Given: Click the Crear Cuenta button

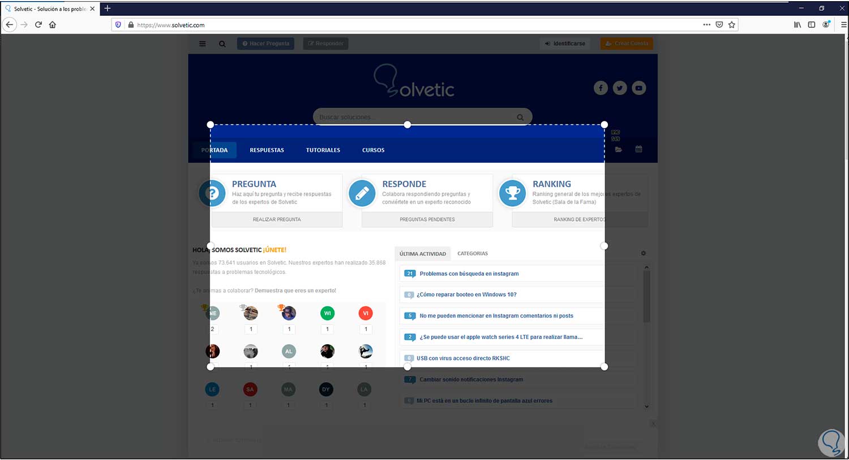Looking at the screenshot, I should pyautogui.click(x=626, y=44).
